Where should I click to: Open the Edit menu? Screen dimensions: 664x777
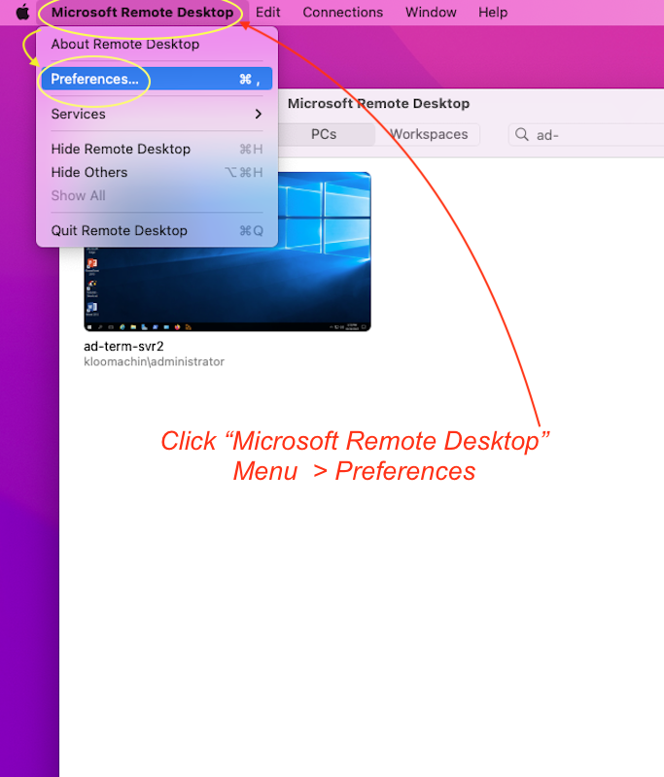click(x=267, y=12)
